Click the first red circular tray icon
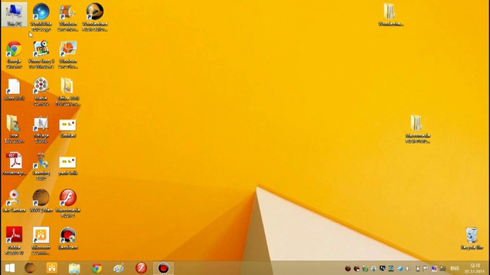The width and height of the screenshot is (490, 275). click(x=348, y=268)
